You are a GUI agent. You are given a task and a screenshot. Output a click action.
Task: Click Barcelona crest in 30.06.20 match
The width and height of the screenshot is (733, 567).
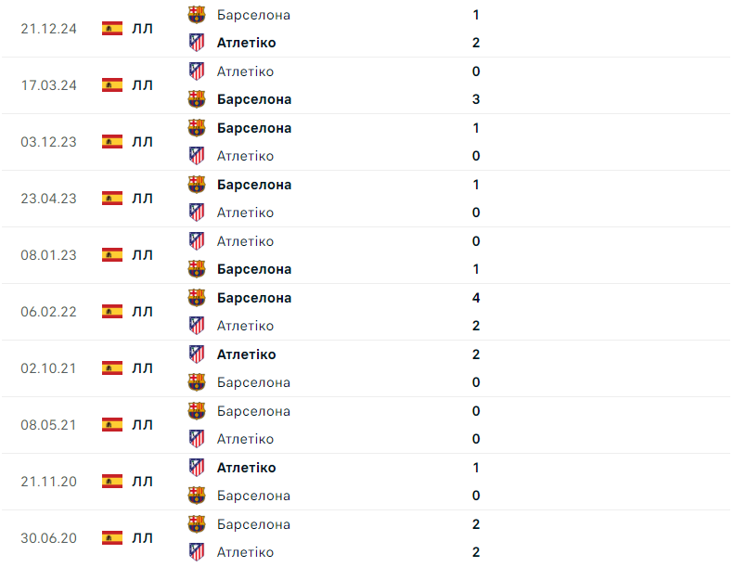[197, 523]
